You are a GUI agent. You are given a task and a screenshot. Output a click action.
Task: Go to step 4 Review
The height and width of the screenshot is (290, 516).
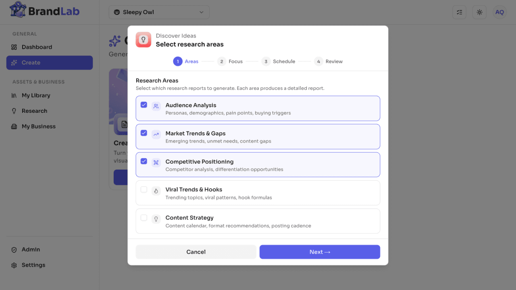coord(328,62)
